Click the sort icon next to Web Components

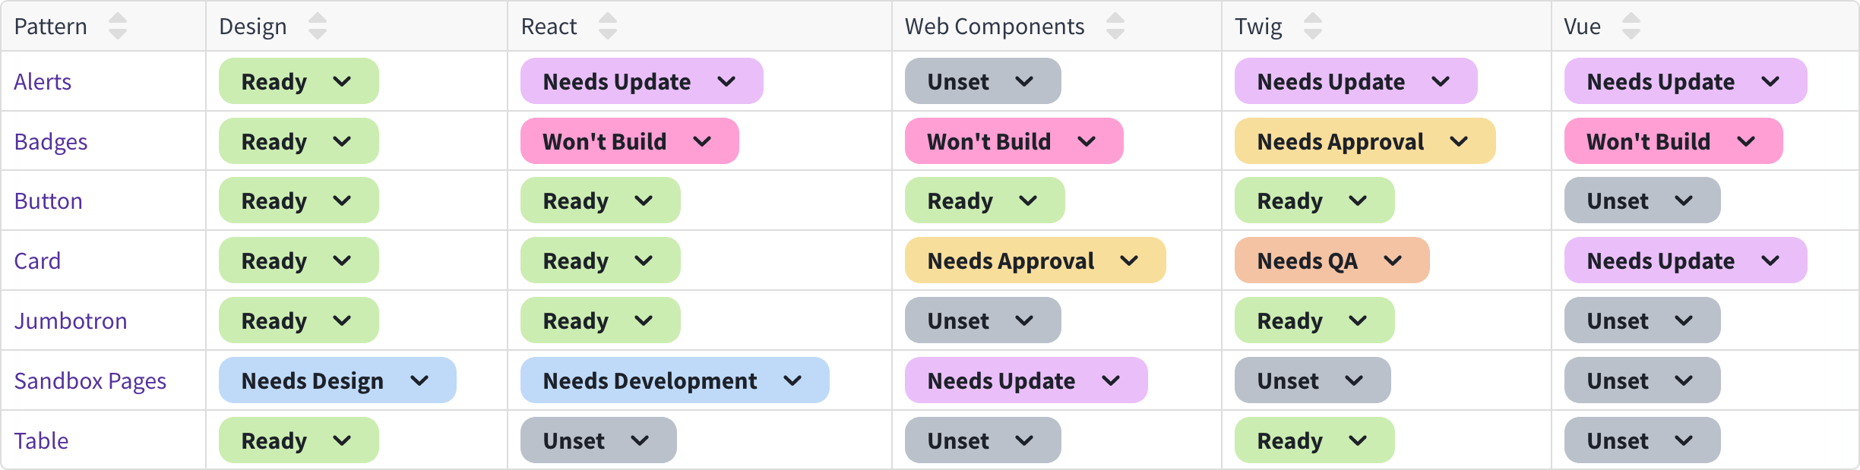tap(1115, 25)
